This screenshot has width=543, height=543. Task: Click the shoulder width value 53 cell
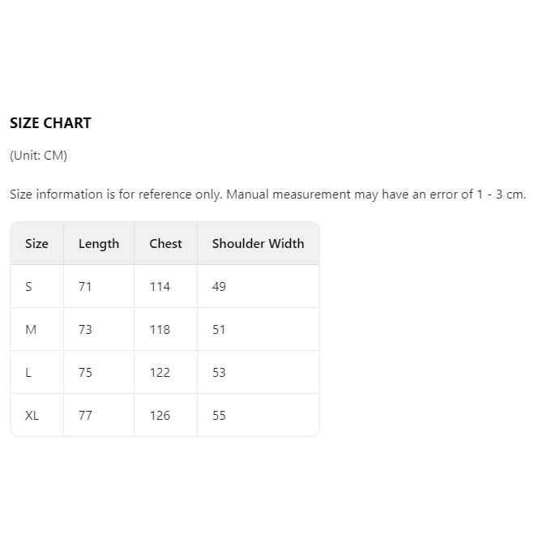click(219, 372)
